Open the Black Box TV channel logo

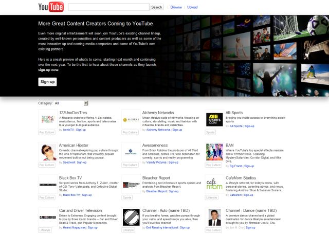[48, 185]
